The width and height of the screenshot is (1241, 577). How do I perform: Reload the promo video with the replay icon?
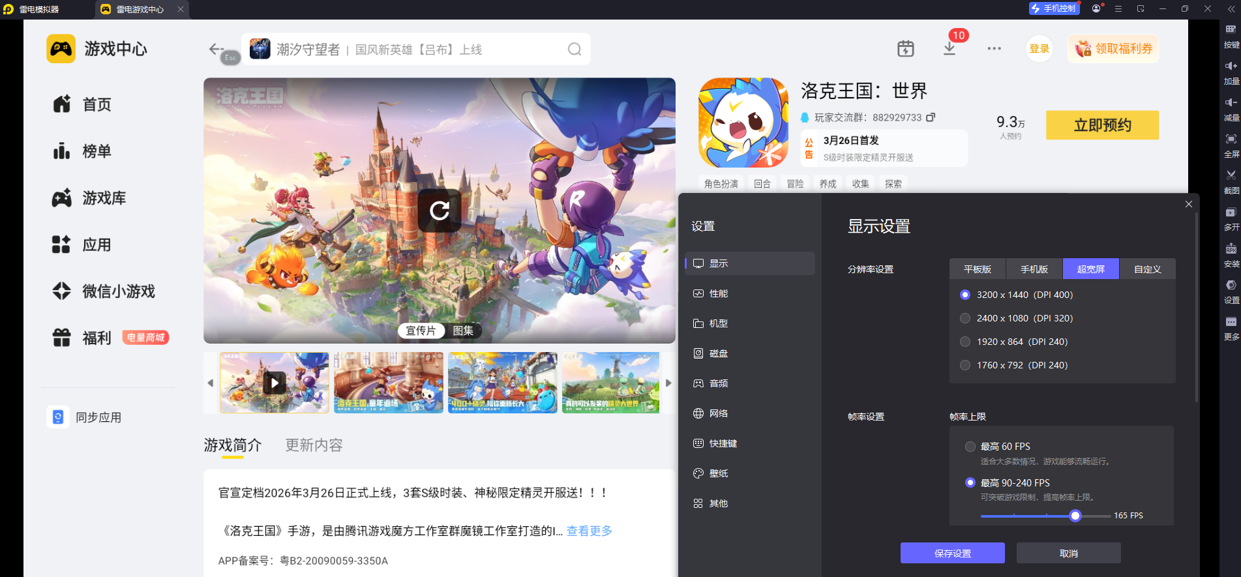(440, 211)
